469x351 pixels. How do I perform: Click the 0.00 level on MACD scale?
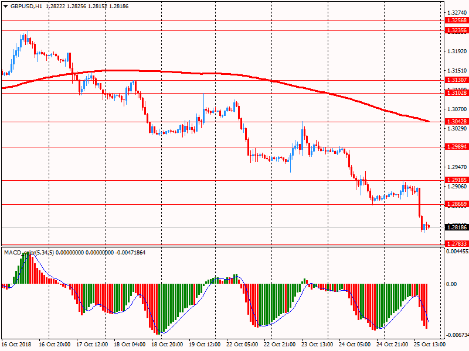click(451, 284)
